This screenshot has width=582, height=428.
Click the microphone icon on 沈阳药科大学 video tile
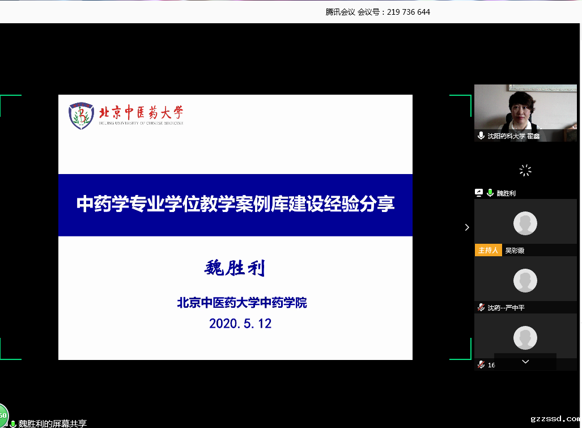click(x=481, y=136)
